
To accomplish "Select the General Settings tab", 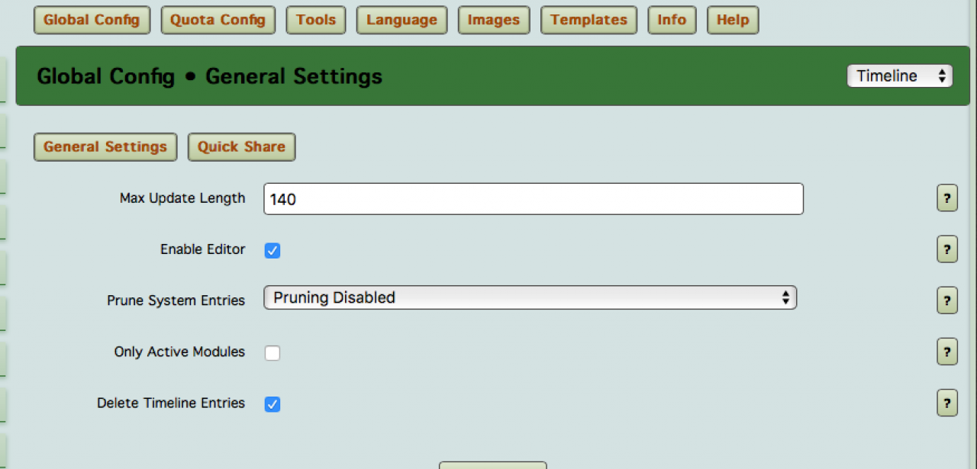I will pos(105,147).
